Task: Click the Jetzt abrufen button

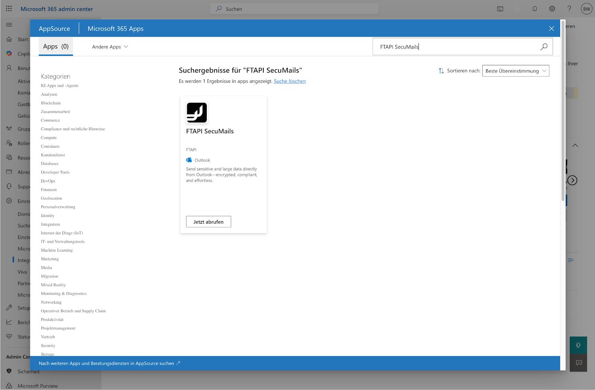Action: click(209, 222)
